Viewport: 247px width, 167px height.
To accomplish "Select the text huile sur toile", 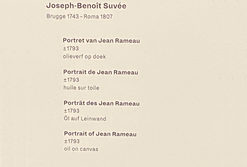I will [x=81, y=88].
